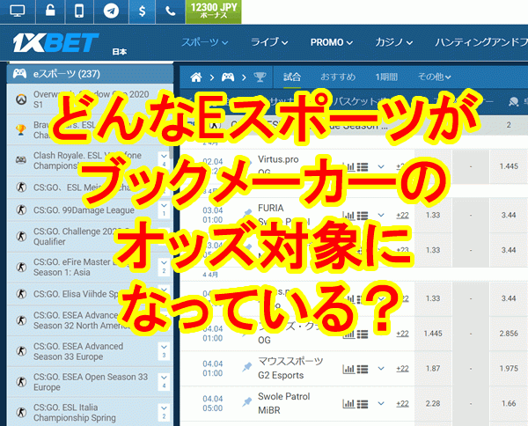
Task: Select Overwatch league in sidebar
Action: coord(91,99)
